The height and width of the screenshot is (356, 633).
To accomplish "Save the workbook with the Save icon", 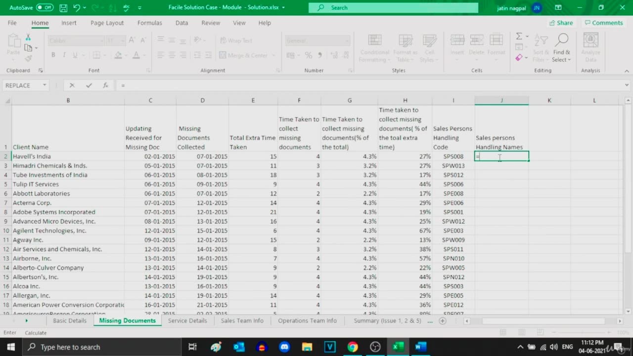I will click(63, 7).
